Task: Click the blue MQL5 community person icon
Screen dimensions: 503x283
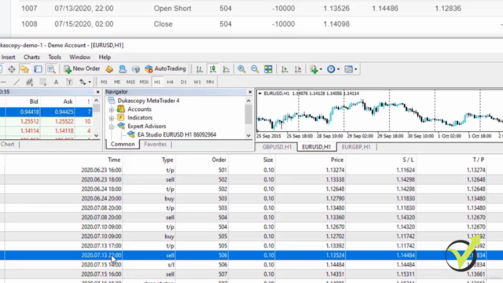Action: point(123,69)
